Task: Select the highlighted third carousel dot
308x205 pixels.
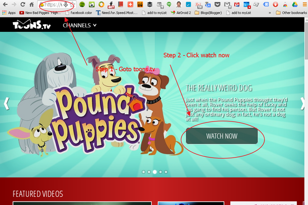Action: (x=155, y=172)
